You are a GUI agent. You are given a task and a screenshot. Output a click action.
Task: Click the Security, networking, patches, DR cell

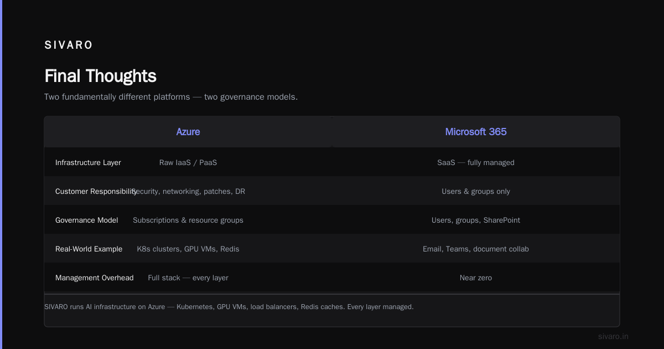188,191
